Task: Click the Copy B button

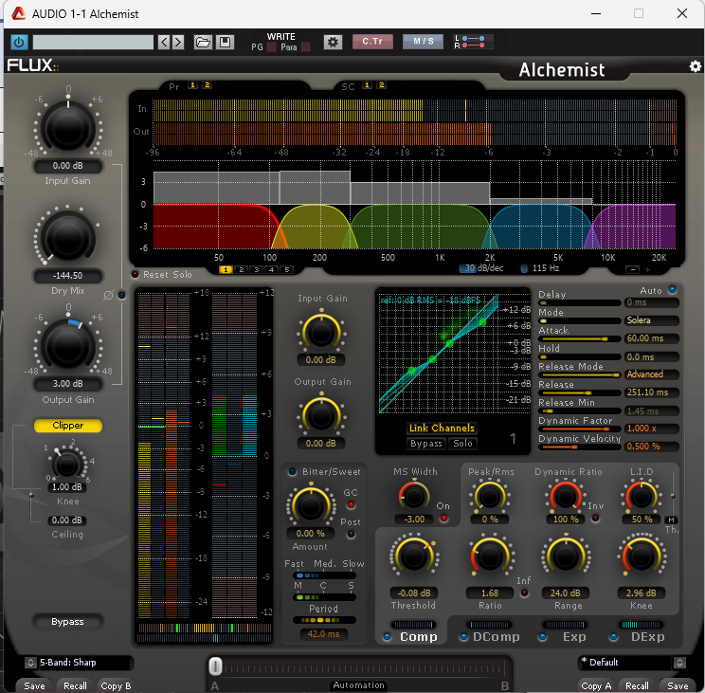Action: tap(116, 685)
